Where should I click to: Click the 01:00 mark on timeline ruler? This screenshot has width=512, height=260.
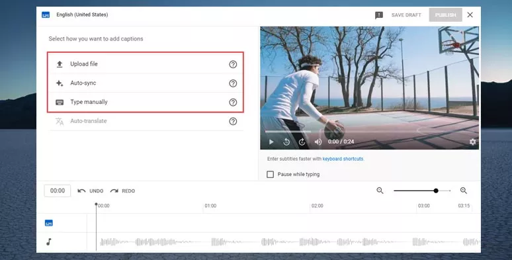click(210, 206)
